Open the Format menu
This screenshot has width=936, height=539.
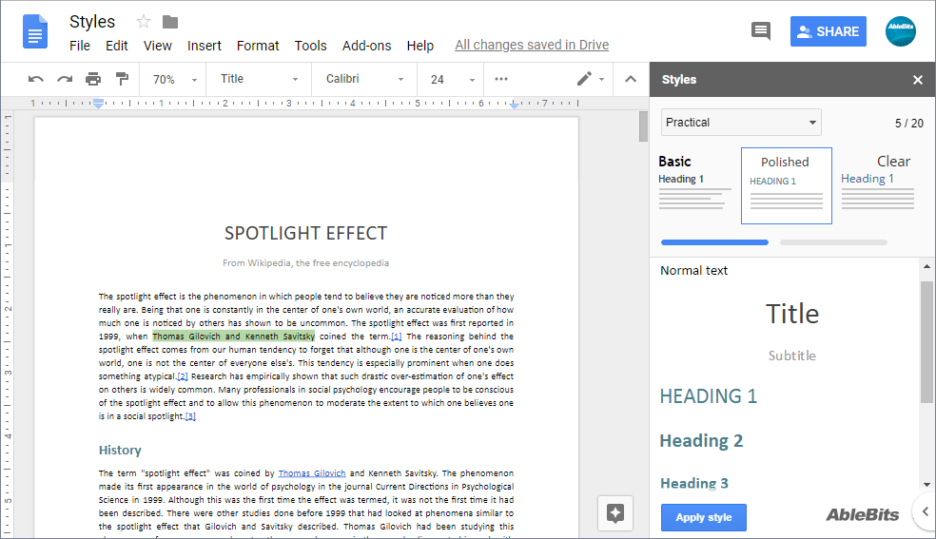point(258,46)
